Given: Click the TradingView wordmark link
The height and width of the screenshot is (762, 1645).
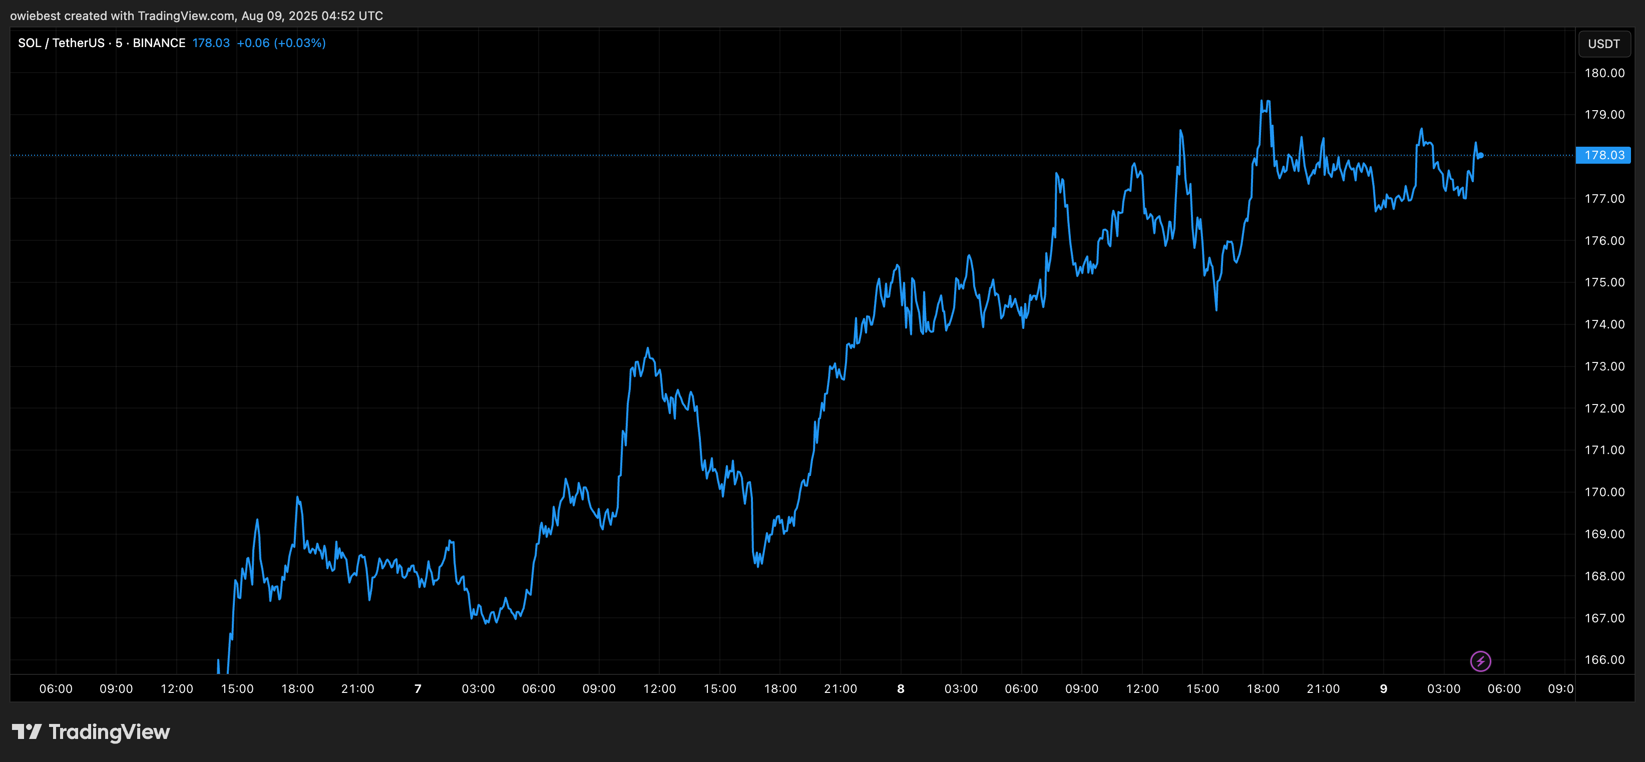Looking at the screenshot, I should pyautogui.click(x=109, y=731).
